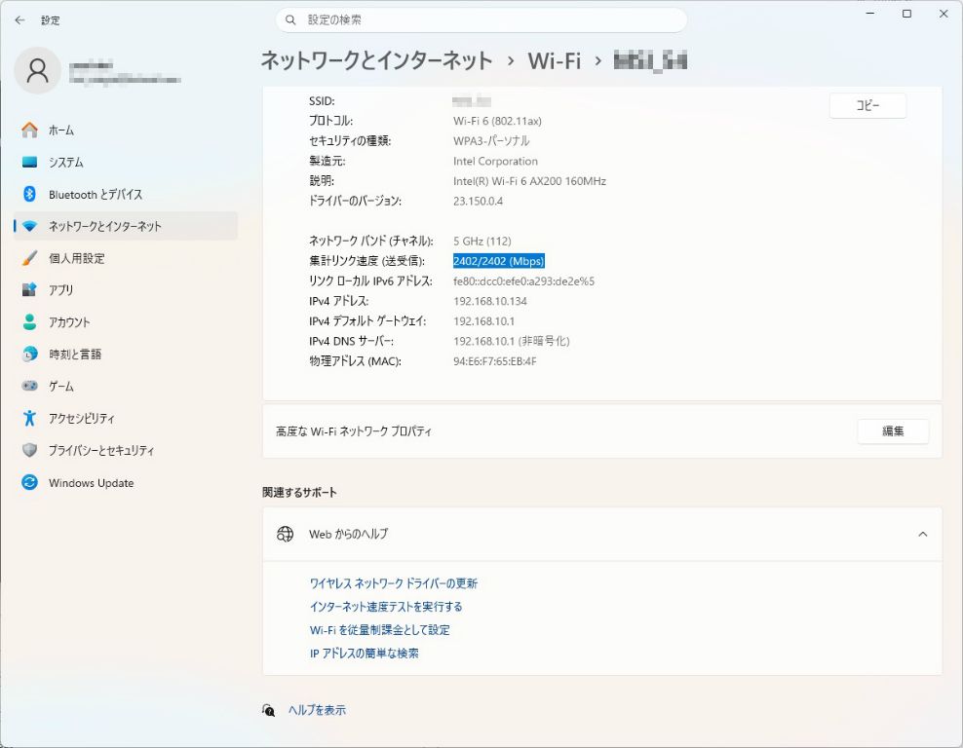Click the Windows Update sync icon
Image resolution: width=963 pixels, height=748 pixels.
(29, 482)
